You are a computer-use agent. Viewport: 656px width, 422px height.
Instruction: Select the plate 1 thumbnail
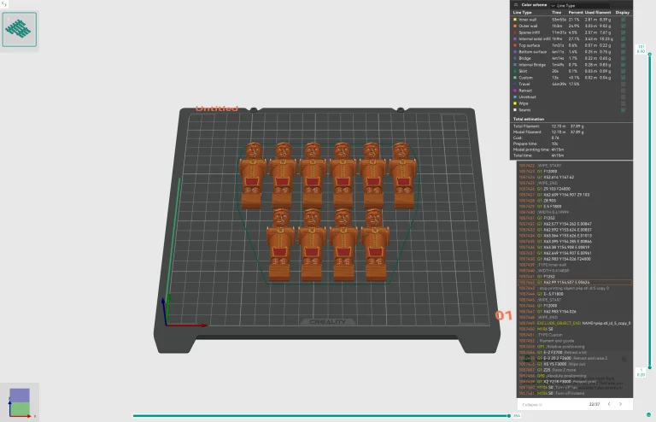(20, 31)
